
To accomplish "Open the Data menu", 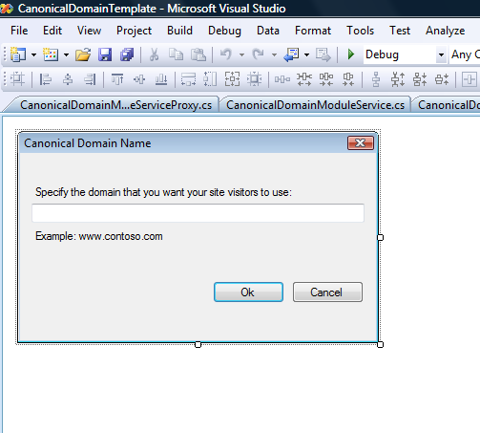I will point(268,31).
